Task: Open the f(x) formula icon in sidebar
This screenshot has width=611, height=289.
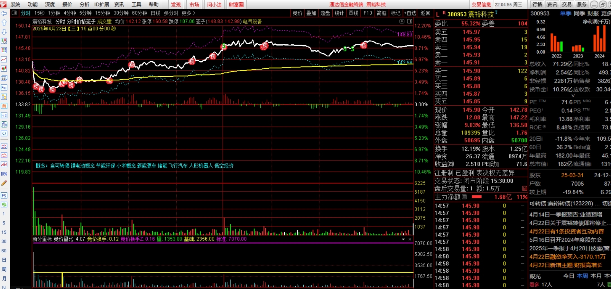Action: coord(4,124)
